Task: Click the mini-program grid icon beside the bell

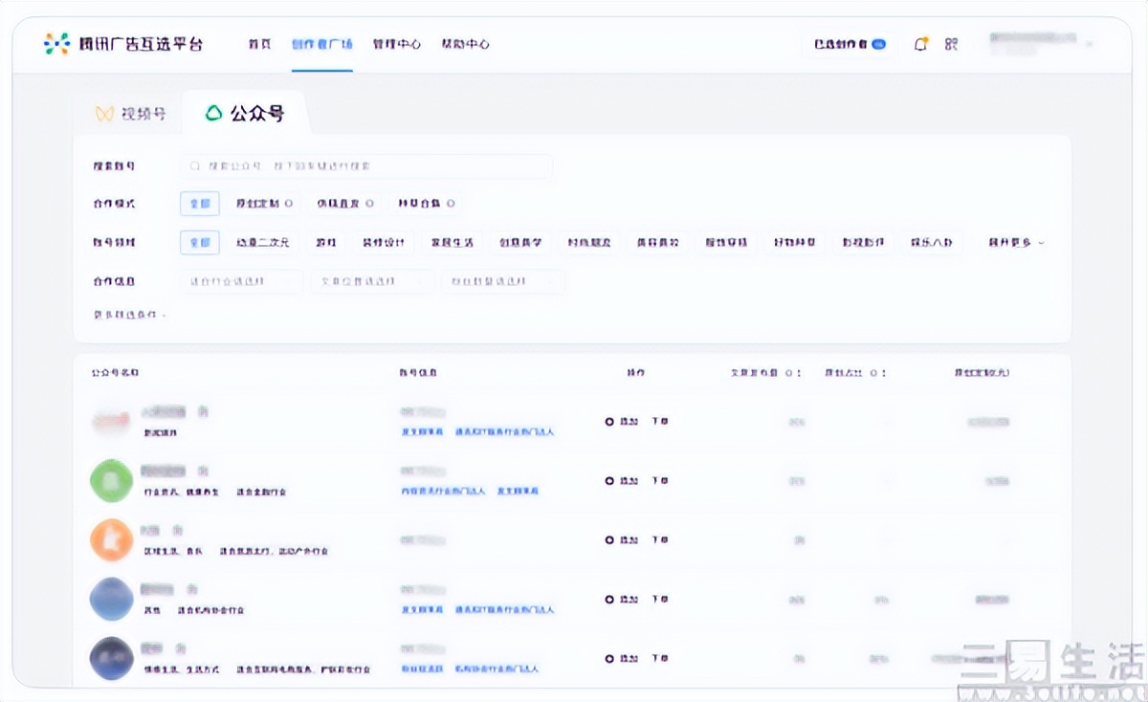Action: [x=950, y=44]
